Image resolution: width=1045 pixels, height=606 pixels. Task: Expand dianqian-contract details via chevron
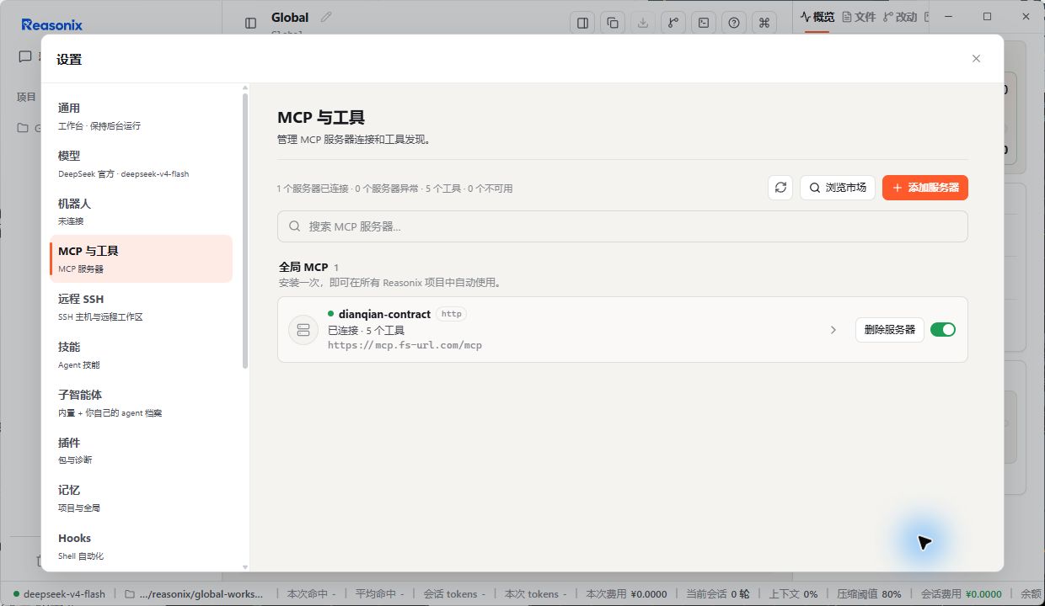pos(833,330)
